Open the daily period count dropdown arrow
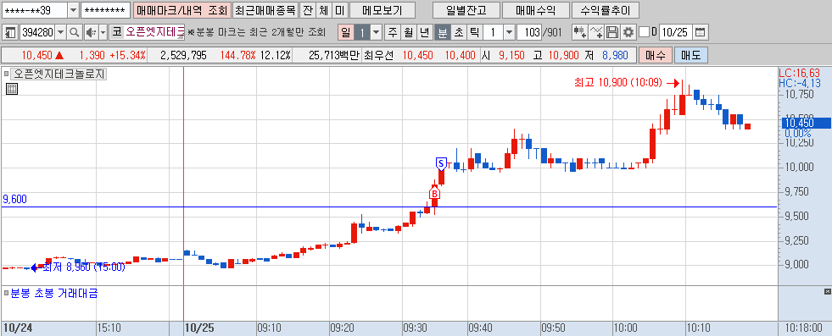The image size is (832, 336). (x=377, y=32)
